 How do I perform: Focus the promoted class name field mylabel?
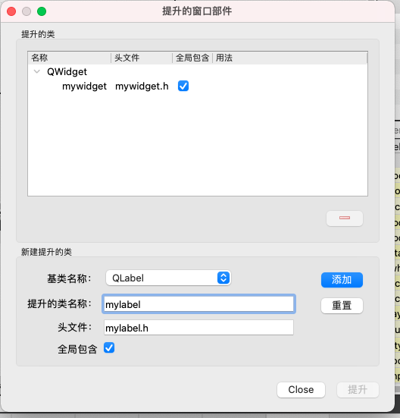(x=198, y=304)
